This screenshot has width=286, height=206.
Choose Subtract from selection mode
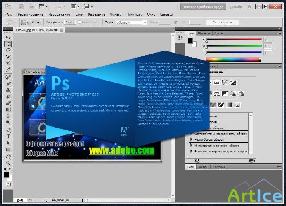[34, 22]
